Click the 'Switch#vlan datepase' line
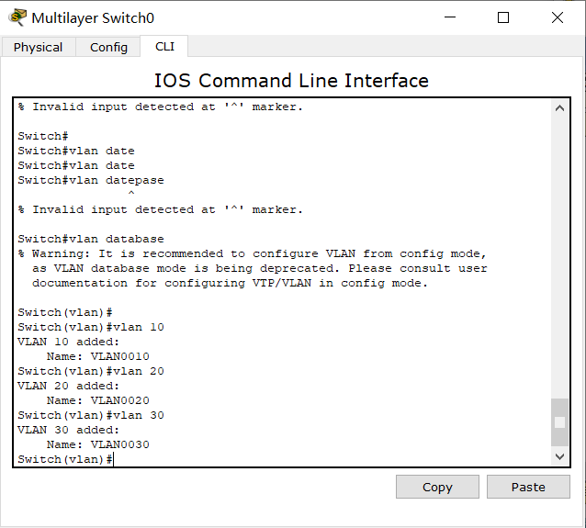Viewport: 586px width, 528px height. pyautogui.click(x=91, y=180)
